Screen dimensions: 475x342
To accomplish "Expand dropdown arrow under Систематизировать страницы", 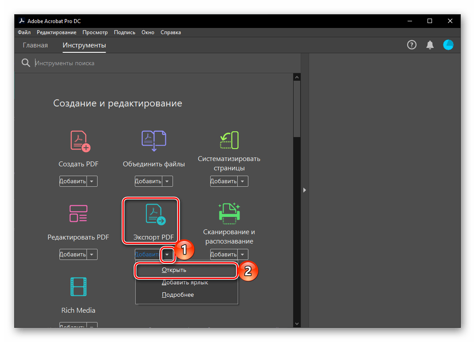I will (x=243, y=181).
